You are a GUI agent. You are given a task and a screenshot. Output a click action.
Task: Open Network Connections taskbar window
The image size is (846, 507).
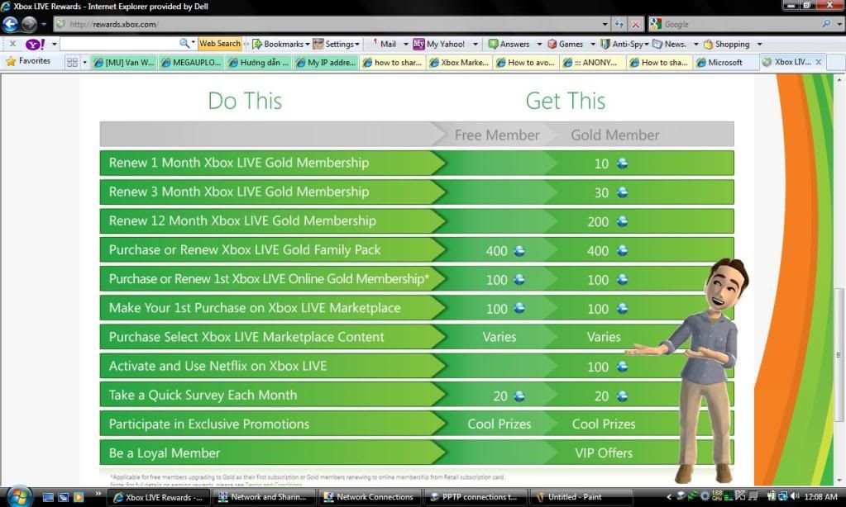pos(369,497)
